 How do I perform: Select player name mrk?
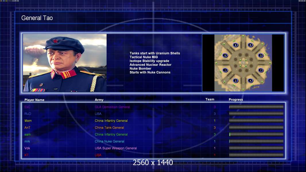click(x=27, y=141)
